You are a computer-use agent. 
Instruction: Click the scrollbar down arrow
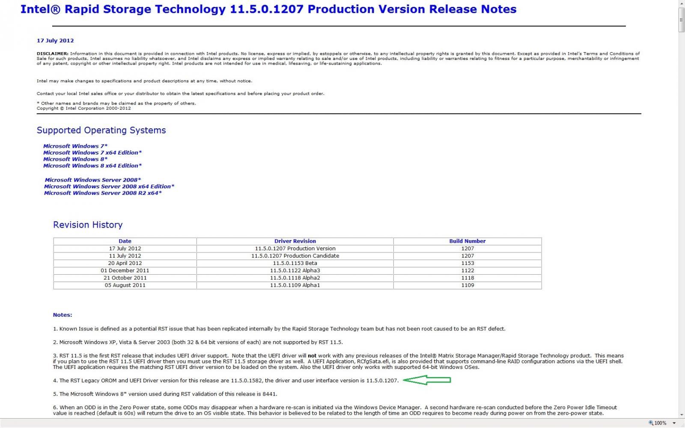[681, 415]
